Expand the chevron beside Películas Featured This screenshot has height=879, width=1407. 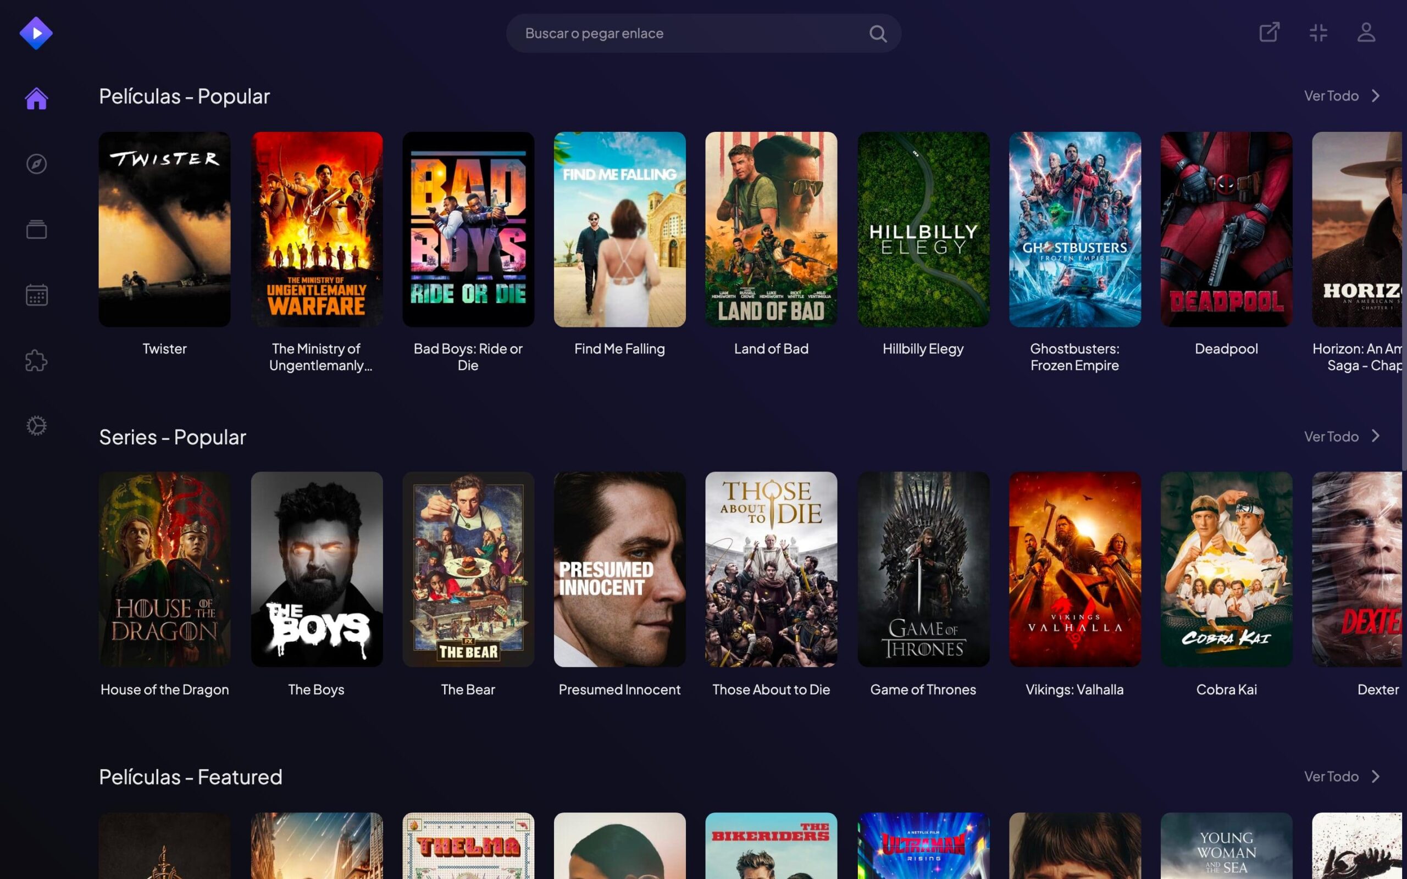coord(1377,776)
